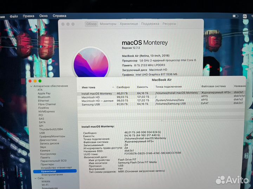
Task: Switch to the Поддержка tab
Action: tap(150, 24)
